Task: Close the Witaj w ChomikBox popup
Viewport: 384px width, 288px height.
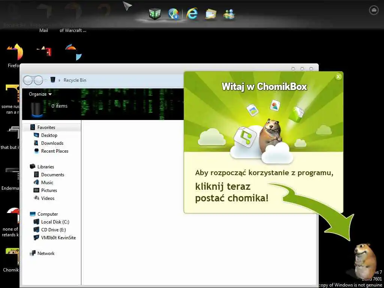Action: (x=338, y=76)
